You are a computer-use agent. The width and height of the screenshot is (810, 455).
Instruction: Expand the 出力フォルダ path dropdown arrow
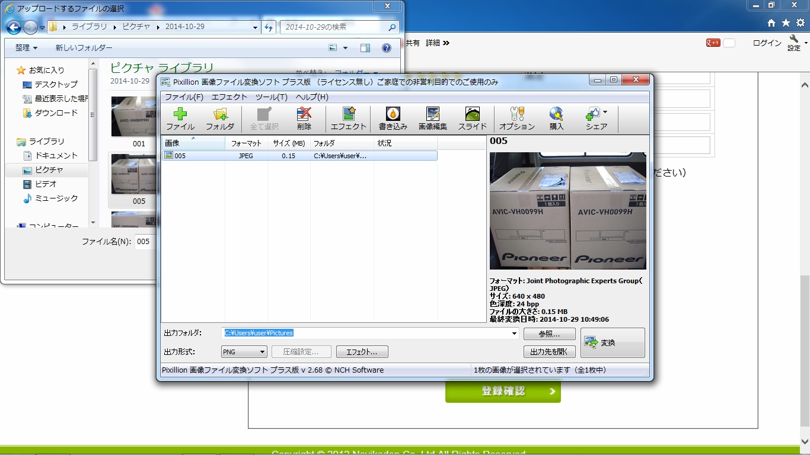pyautogui.click(x=514, y=334)
